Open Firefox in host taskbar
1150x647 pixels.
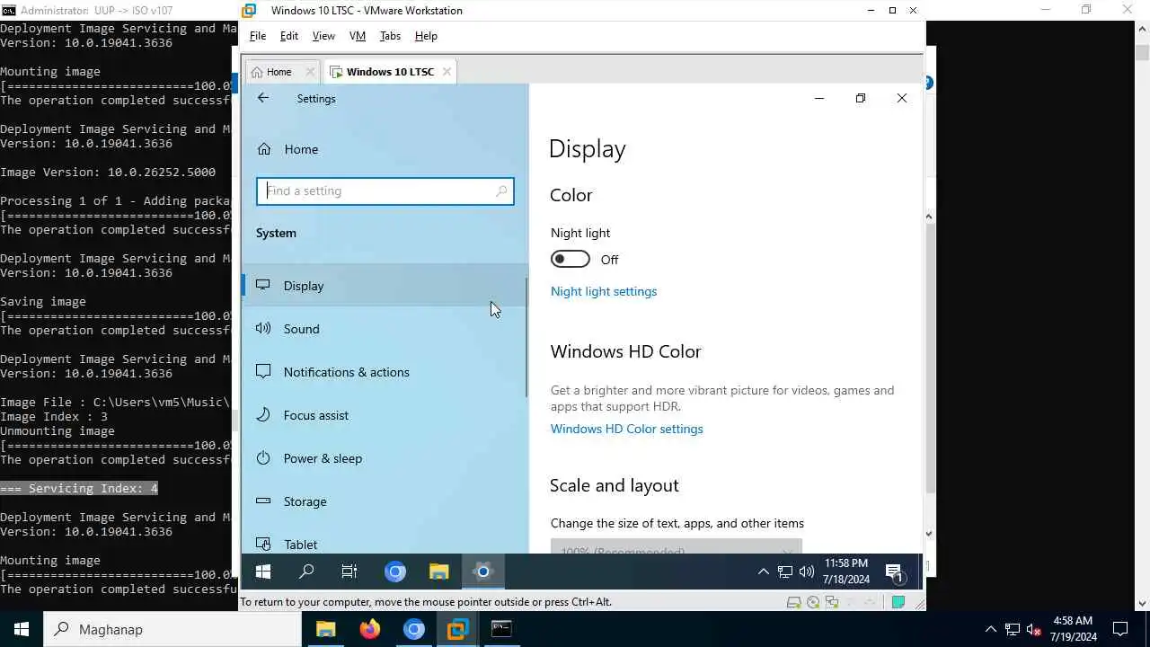tap(369, 629)
